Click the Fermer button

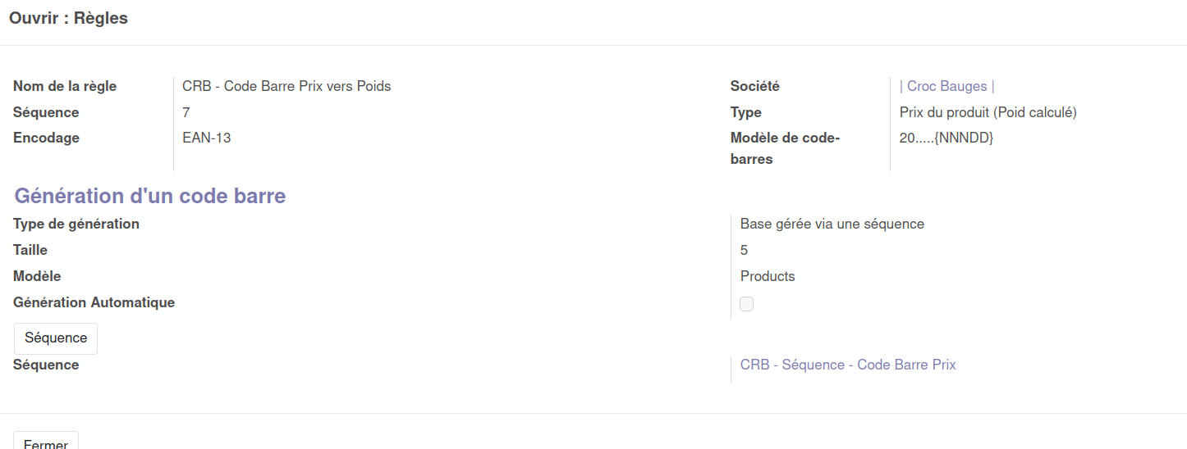[x=46, y=442]
